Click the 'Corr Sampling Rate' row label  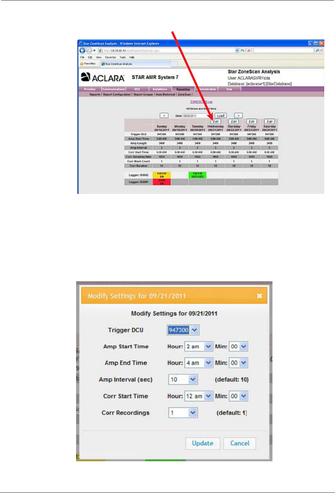(139, 157)
